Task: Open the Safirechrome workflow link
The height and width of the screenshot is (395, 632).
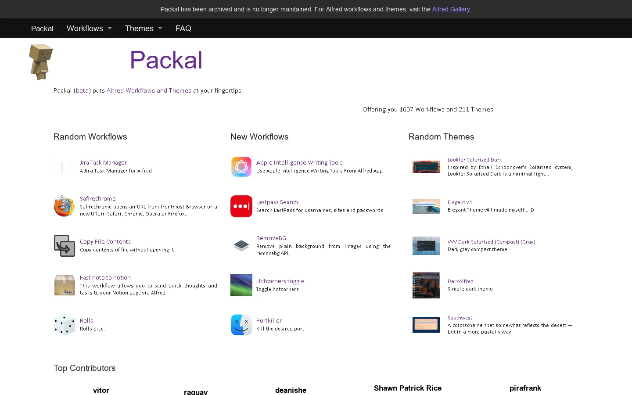Action: tap(98, 198)
